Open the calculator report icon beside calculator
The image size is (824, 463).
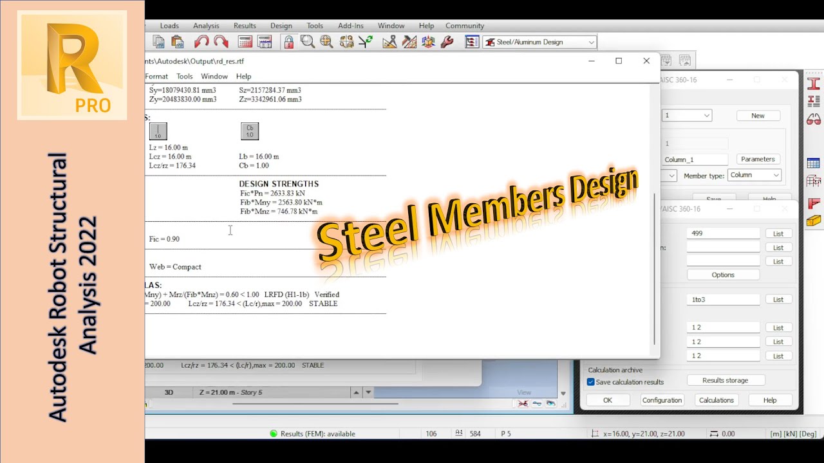[x=265, y=42]
